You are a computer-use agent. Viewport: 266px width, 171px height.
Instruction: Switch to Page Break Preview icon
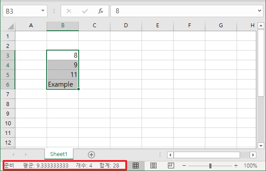(x=171, y=165)
